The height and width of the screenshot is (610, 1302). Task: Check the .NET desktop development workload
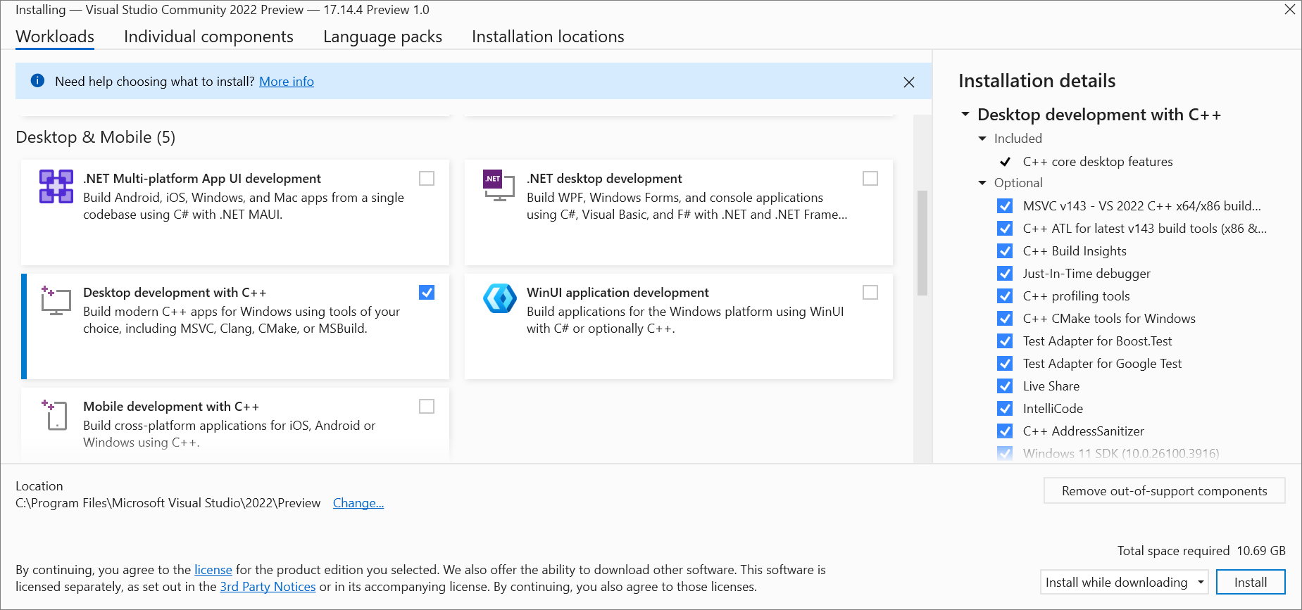click(870, 179)
